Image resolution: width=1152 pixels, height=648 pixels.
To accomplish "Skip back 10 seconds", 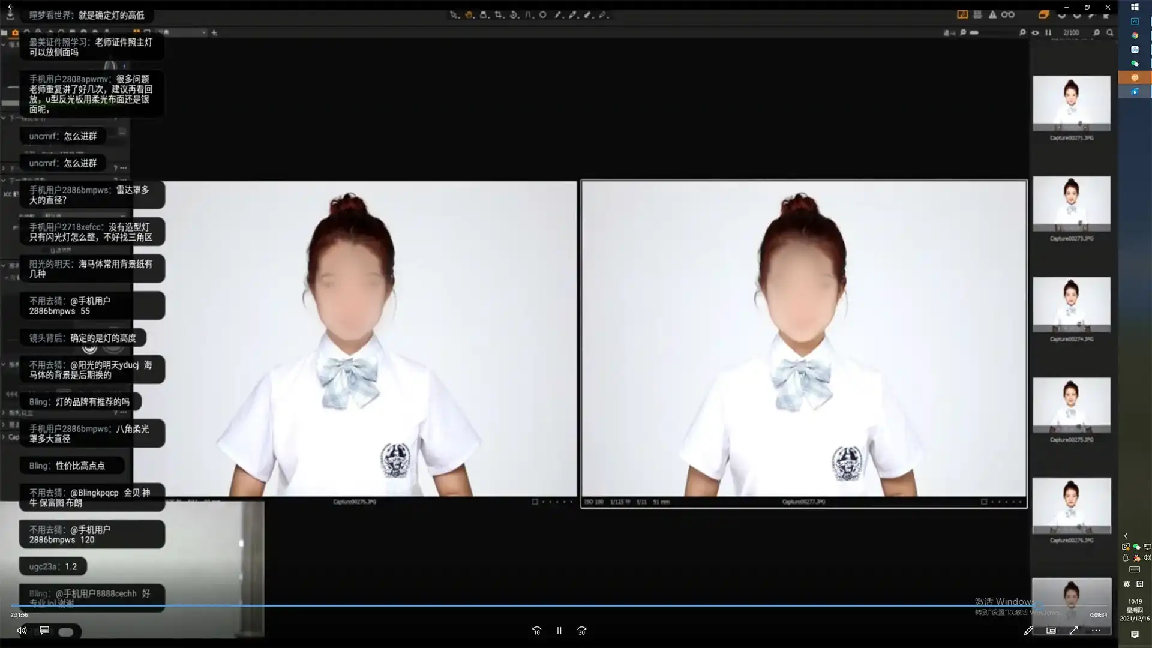I will coord(536,631).
